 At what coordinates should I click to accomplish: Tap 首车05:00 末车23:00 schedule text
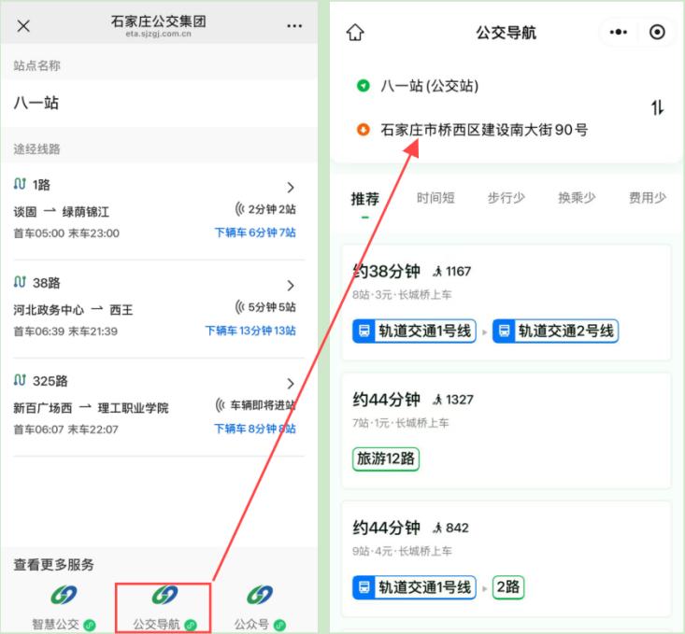(66, 233)
